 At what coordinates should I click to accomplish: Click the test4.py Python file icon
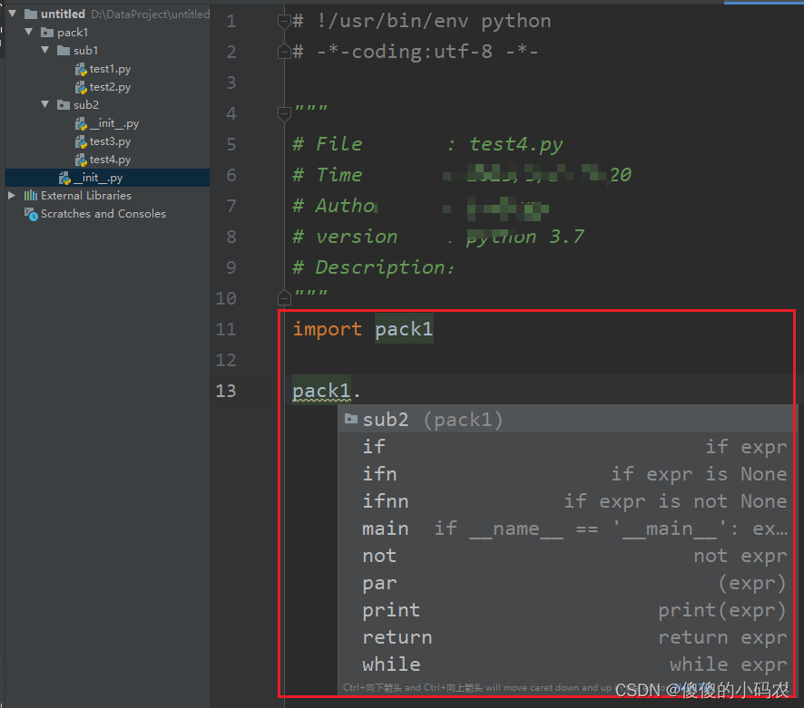click(81, 160)
